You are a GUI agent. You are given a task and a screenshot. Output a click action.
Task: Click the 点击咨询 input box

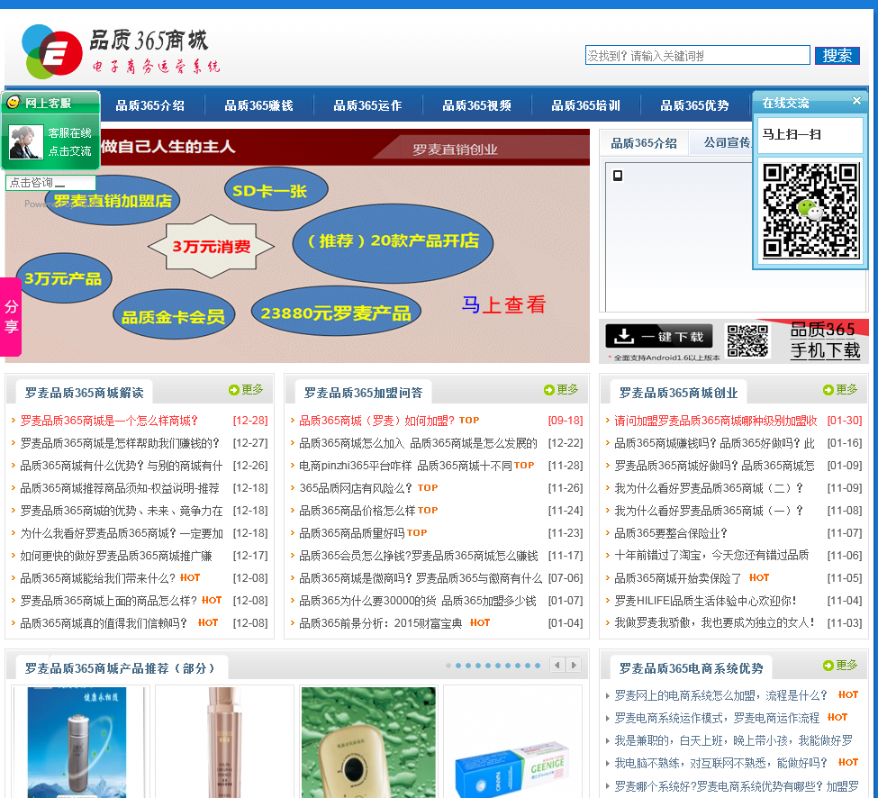(x=50, y=183)
